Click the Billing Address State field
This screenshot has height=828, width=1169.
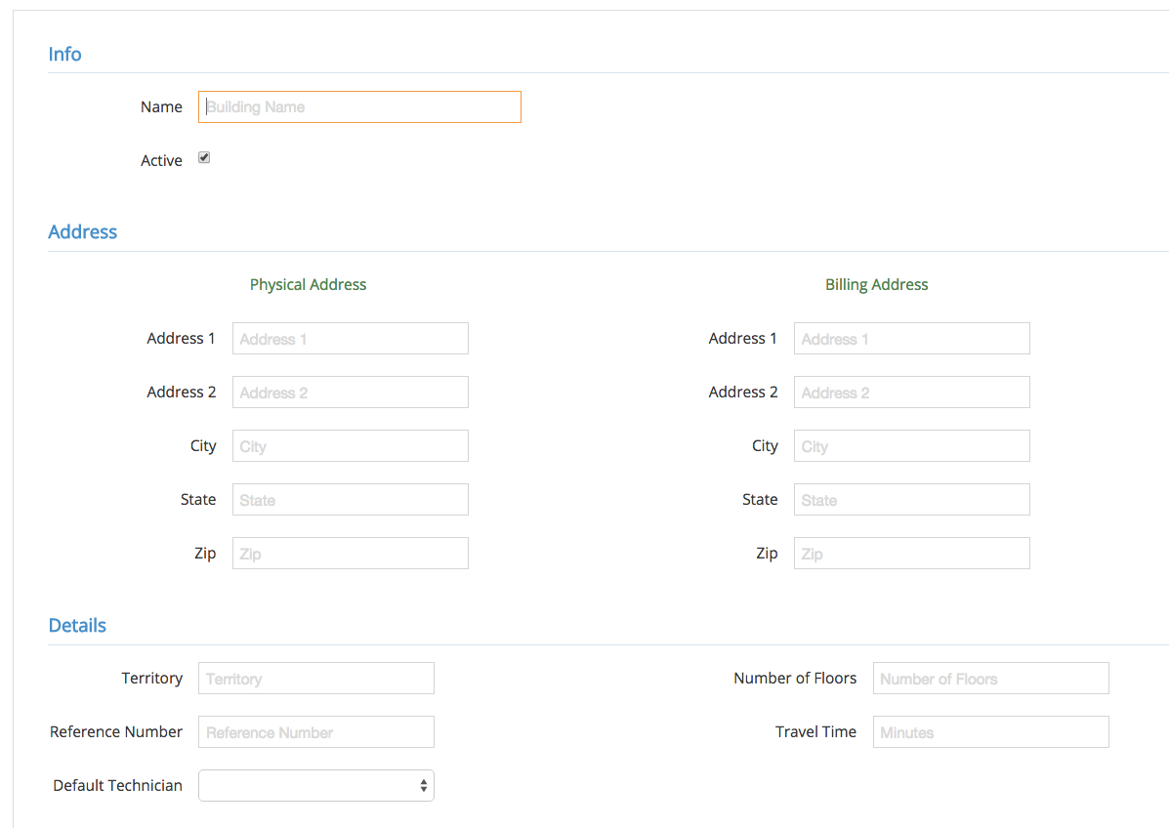912,499
